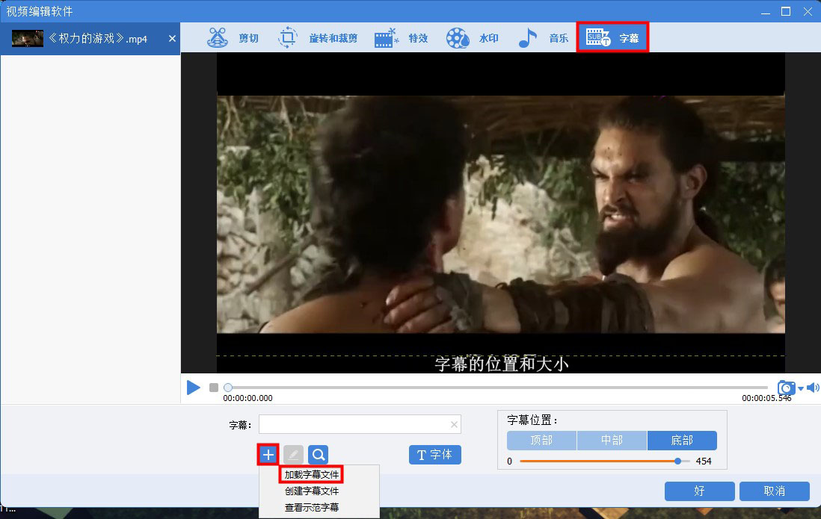Open the 水印 watermark tab

pyautogui.click(x=473, y=37)
